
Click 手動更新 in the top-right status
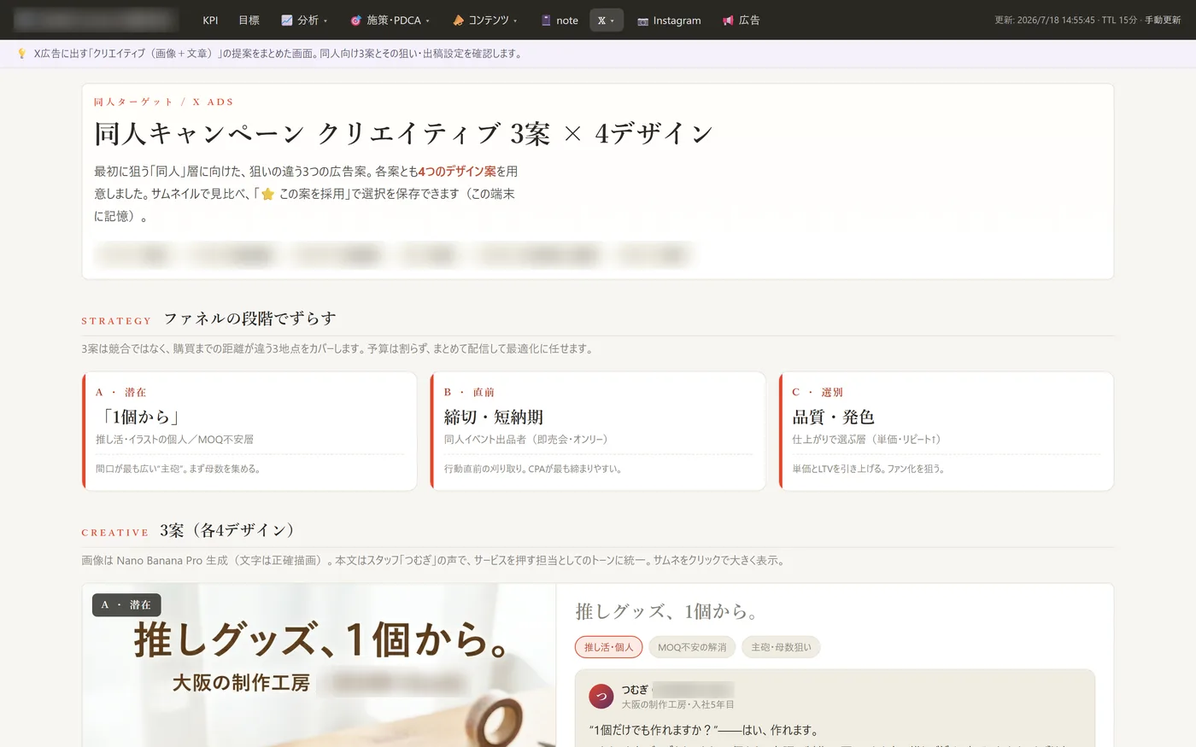pyautogui.click(x=1163, y=20)
